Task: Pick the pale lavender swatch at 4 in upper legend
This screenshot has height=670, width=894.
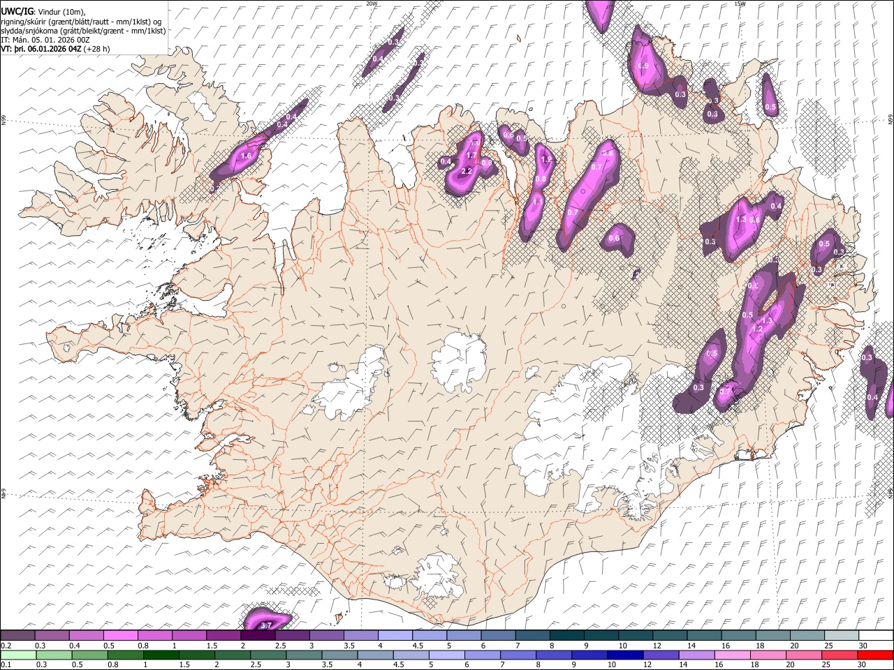Action: pyautogui.click(x=395, y=635)
